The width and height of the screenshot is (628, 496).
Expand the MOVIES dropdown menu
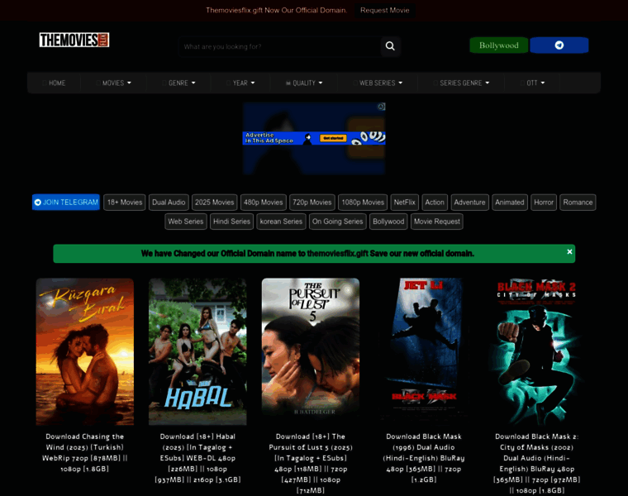(114, 83)
